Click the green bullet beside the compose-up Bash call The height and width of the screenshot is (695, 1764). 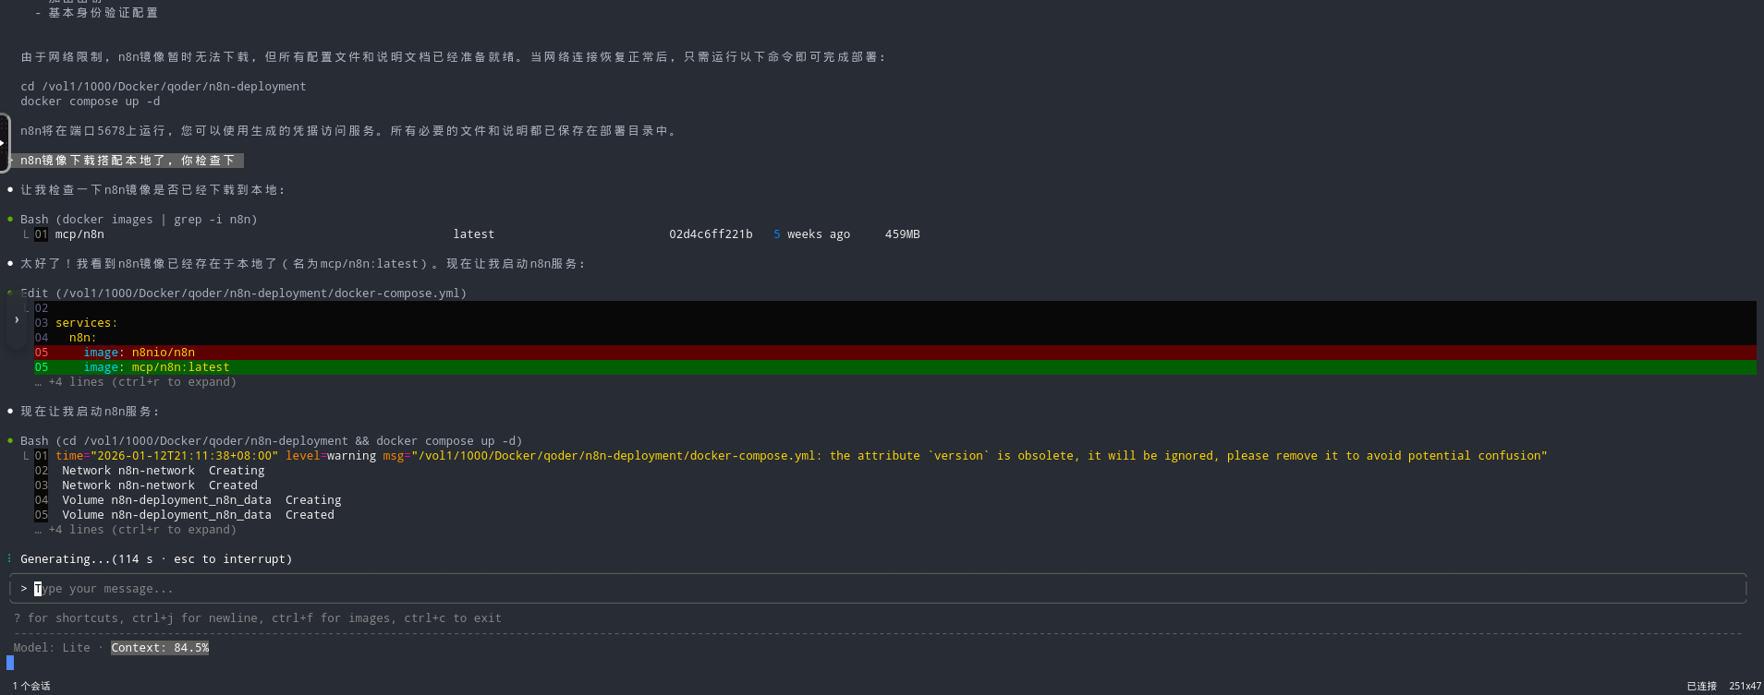[10, 441]
